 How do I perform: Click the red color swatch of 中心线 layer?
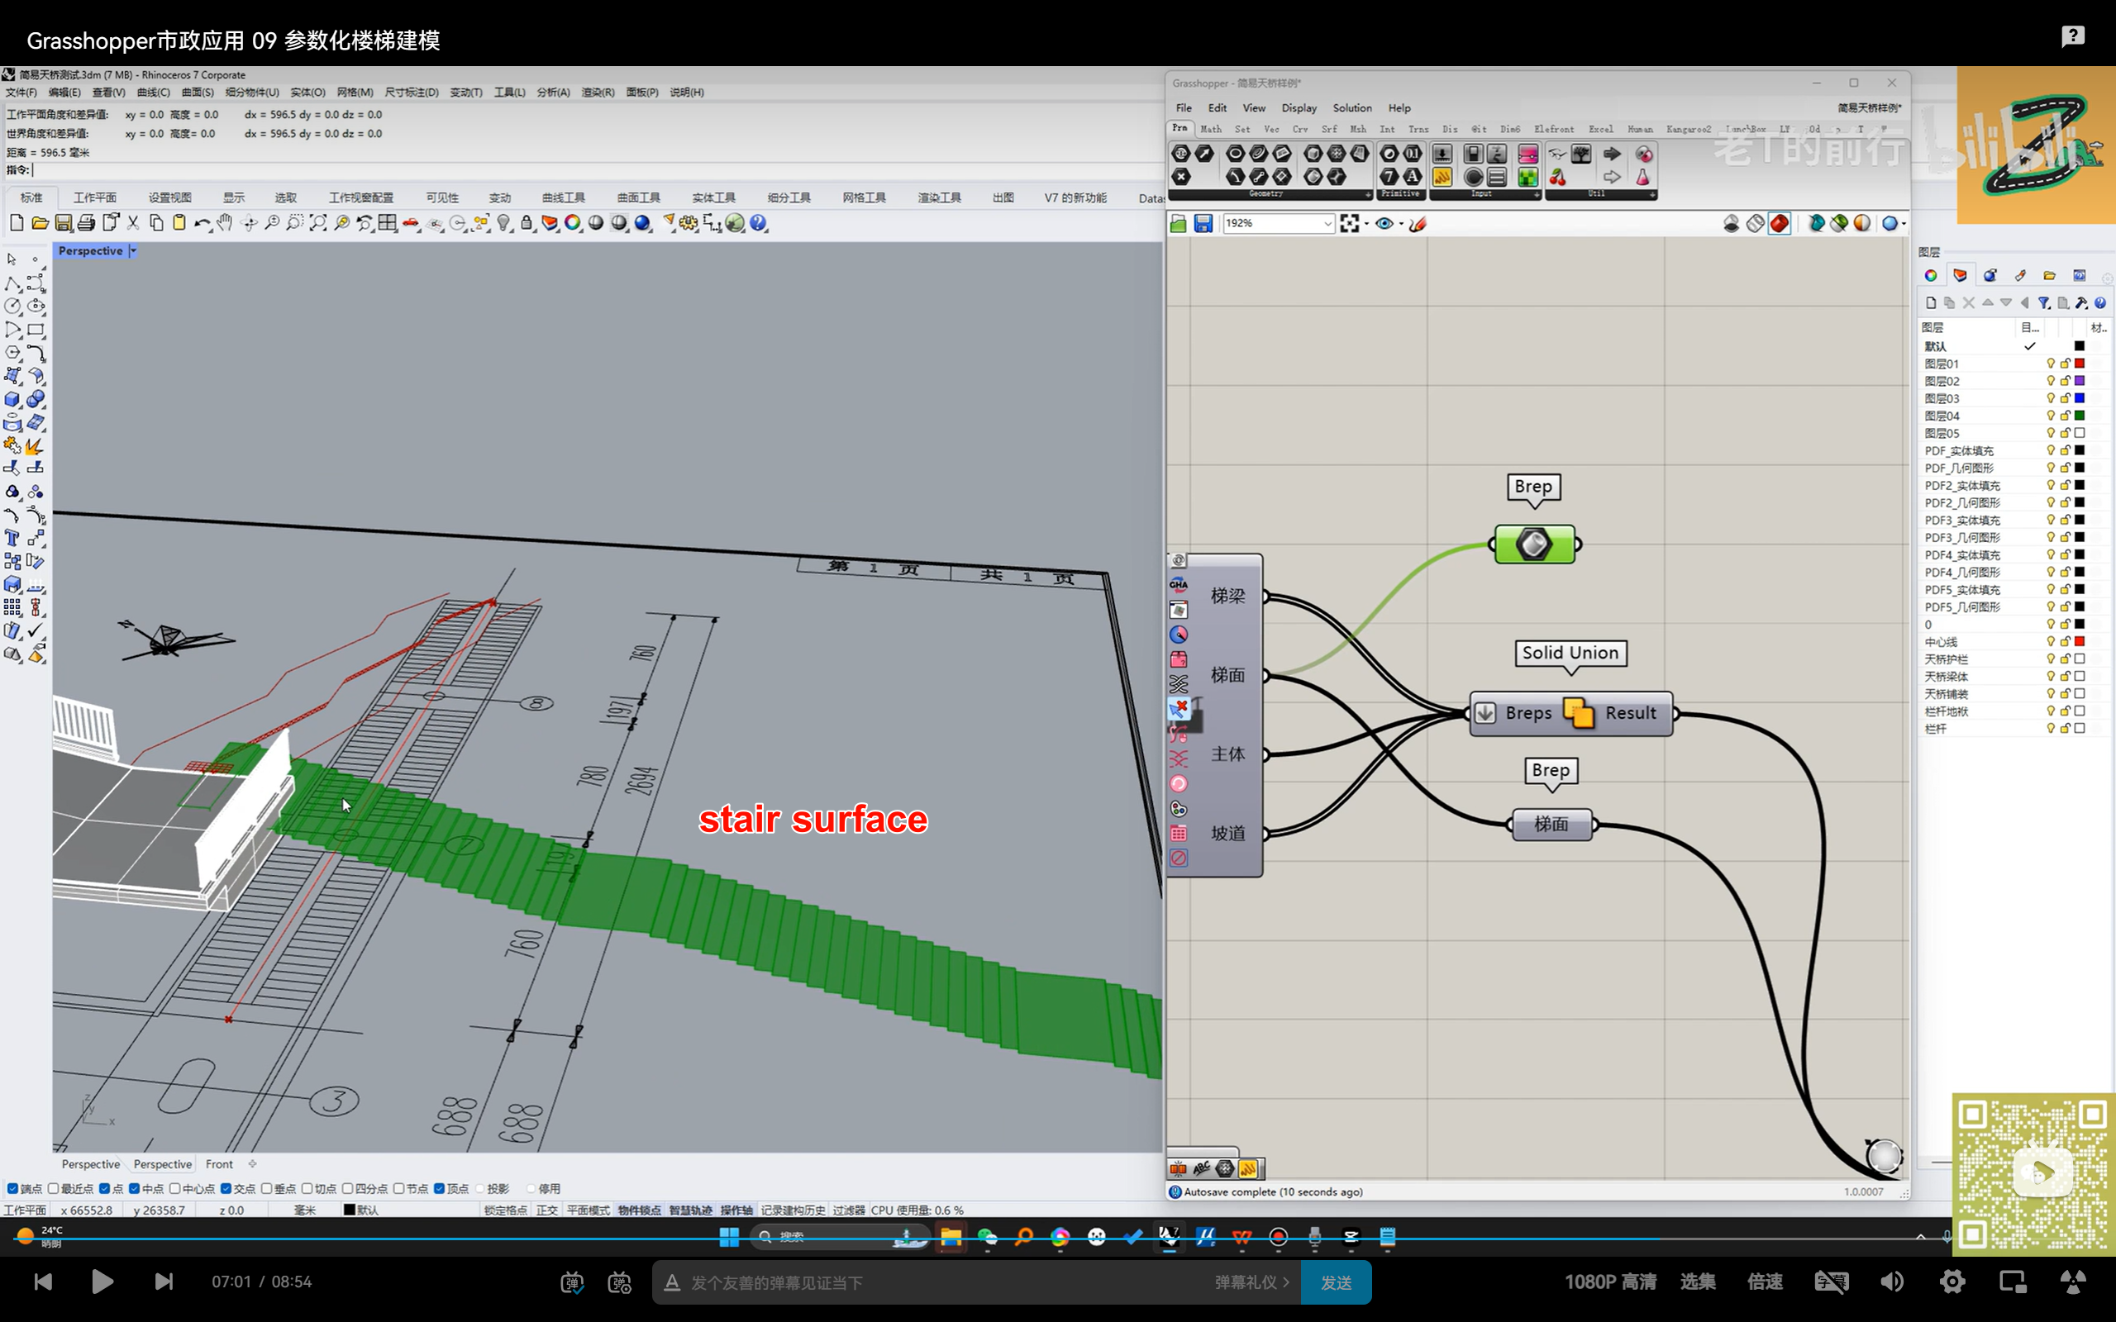2080,642
